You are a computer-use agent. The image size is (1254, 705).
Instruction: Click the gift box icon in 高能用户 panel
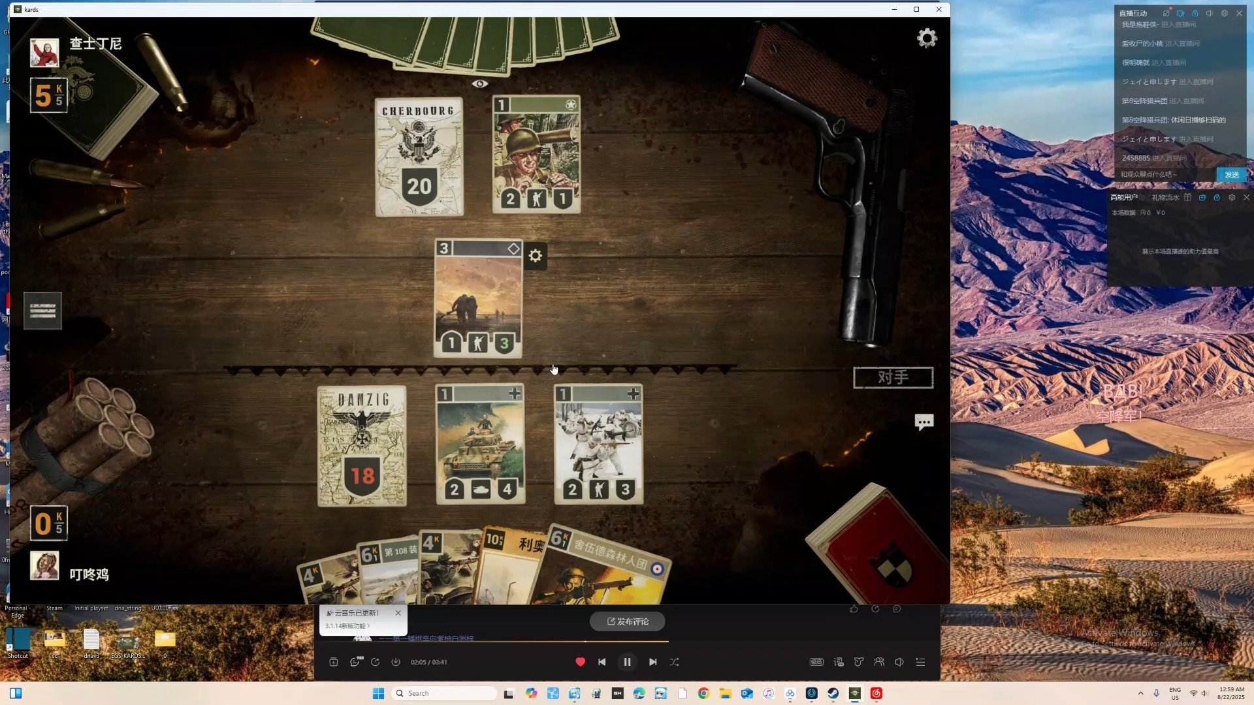[x=1187, y=197]
